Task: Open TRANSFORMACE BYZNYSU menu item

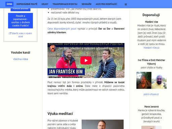Action: 65,4
